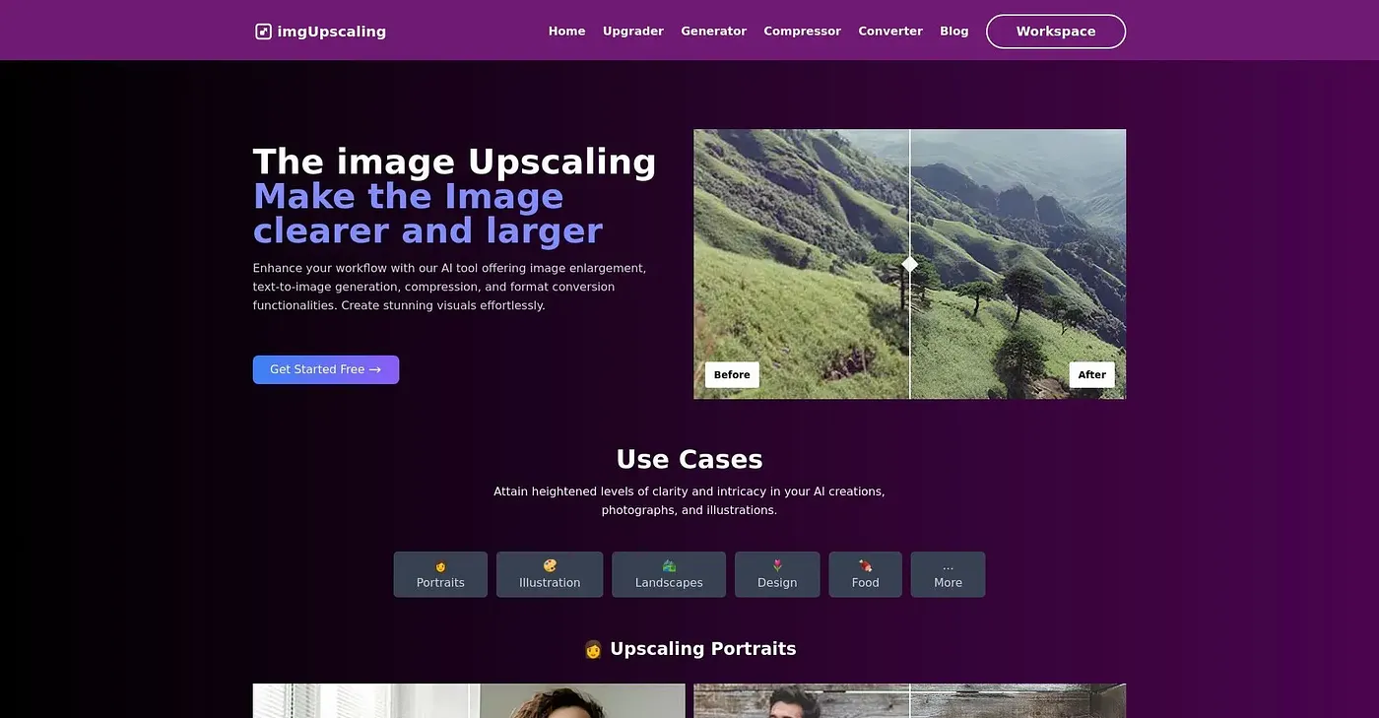Click the woman emoji beside Upscaling Portraits

pyautogui.click(x=593, y=649)
